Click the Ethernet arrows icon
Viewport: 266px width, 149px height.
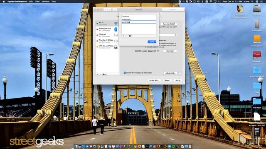pyautogui.click(x=116, y=35)
